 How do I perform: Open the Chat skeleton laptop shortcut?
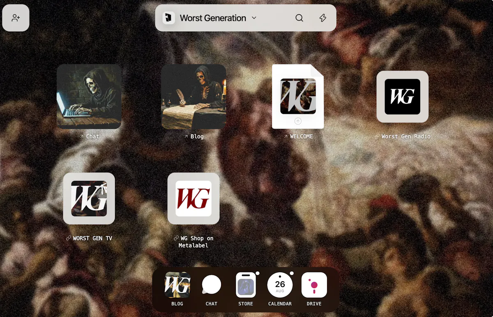pos(89,97)
